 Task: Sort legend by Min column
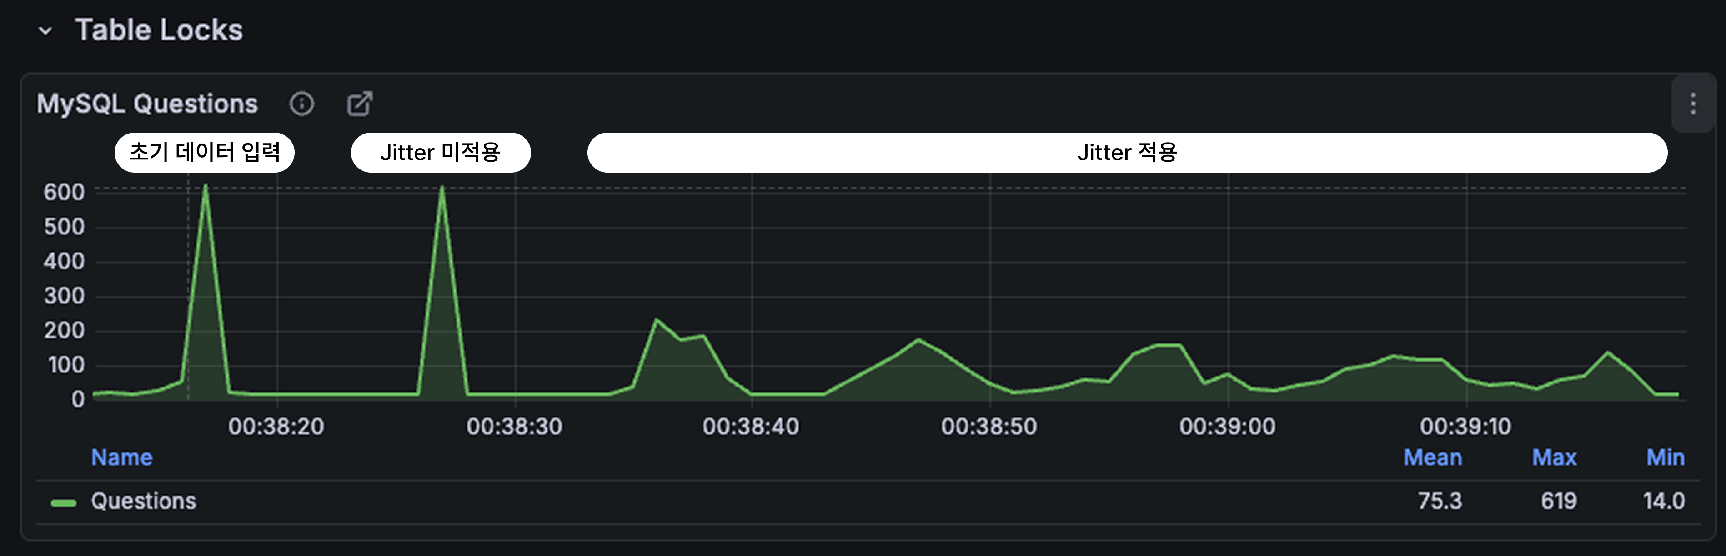pos(1665,457)
